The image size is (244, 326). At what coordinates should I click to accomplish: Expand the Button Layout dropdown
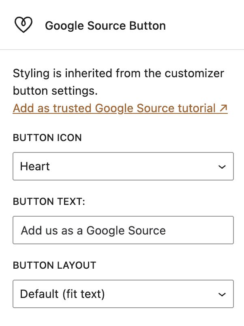123,294
